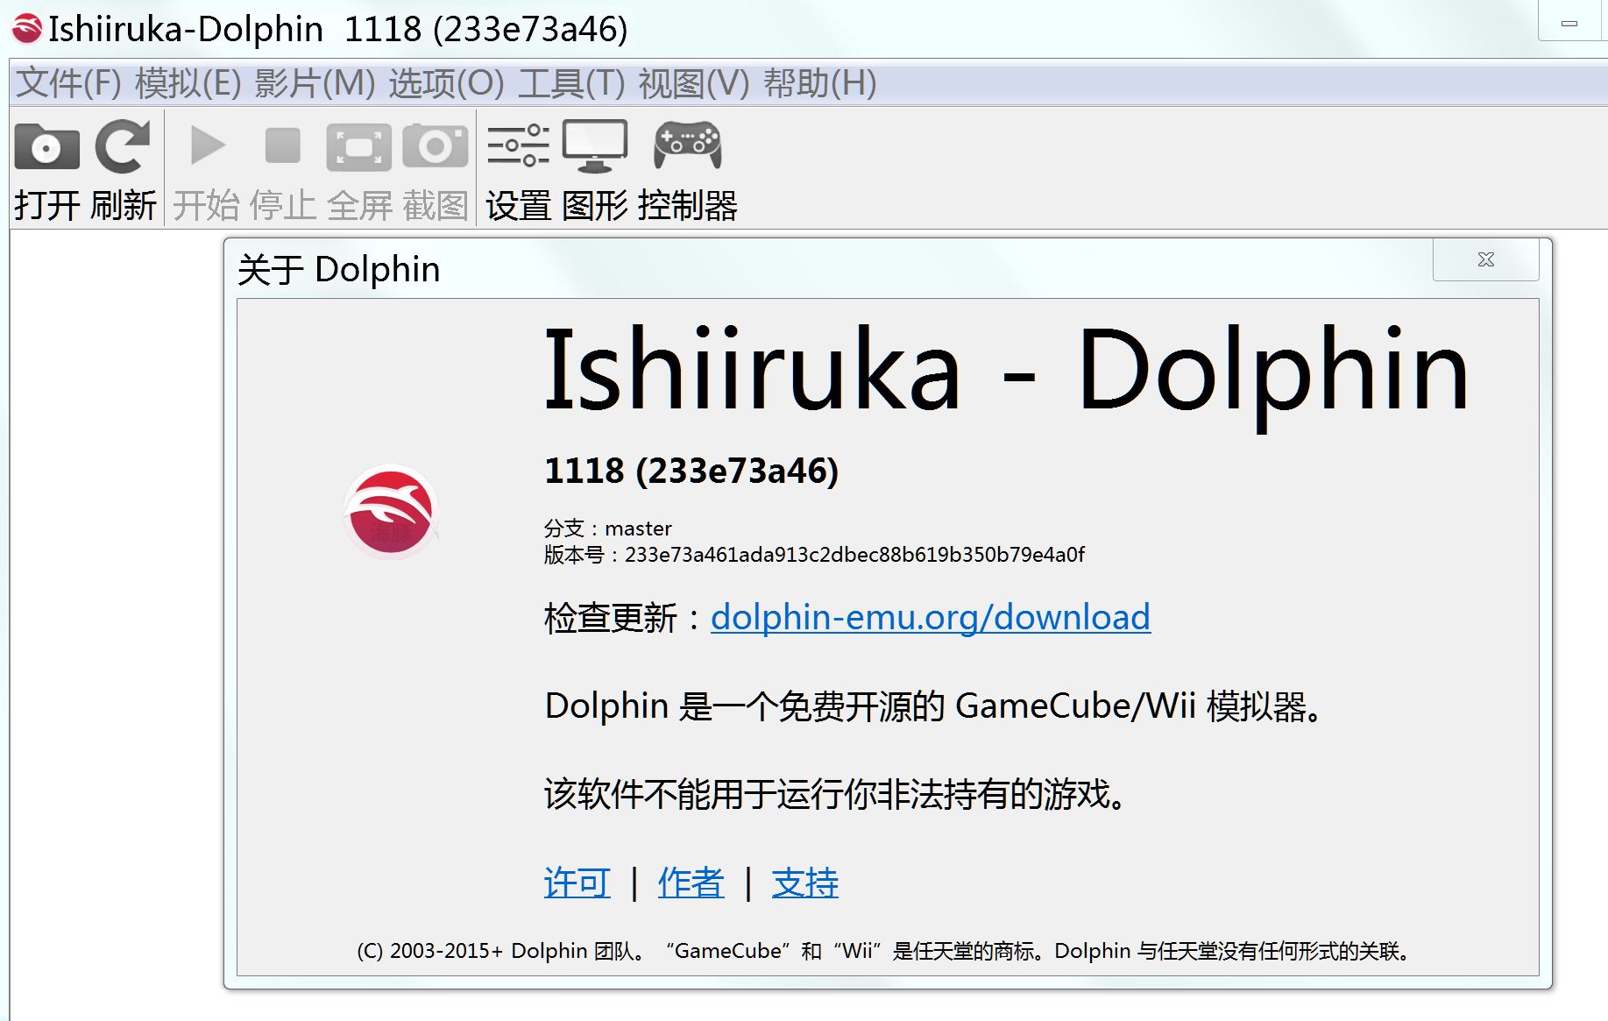Open the 文件(F) menu

point(69,83)
